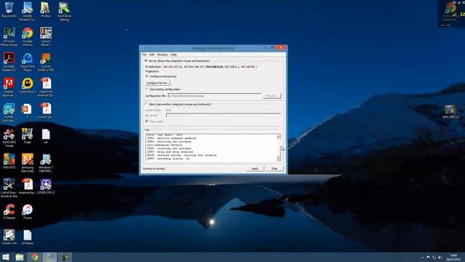Screen dimensions: 465x262
Task: Launch Samsung Kies desktop shortcut
Action: coord(28,163)
